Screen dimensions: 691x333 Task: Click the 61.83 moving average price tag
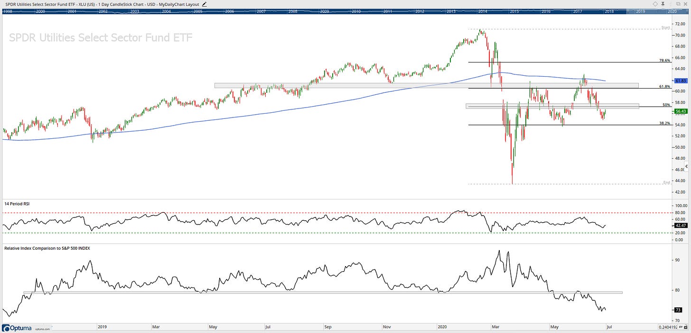click(681, 81)
